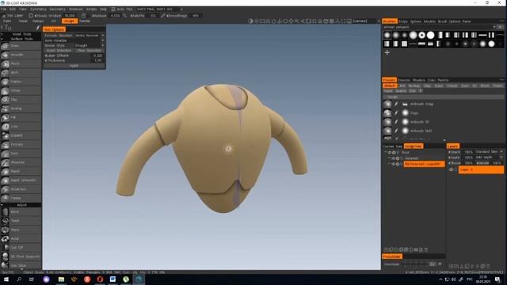Viewport: 507px width, 285px height.
Task: Open the Border Style dropdown
Action: (x=90, y=46)
